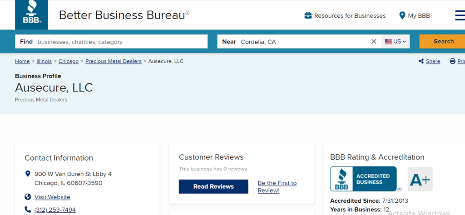
Task: Click the address 900 W Van Buren St
Action: coord(73,174)
